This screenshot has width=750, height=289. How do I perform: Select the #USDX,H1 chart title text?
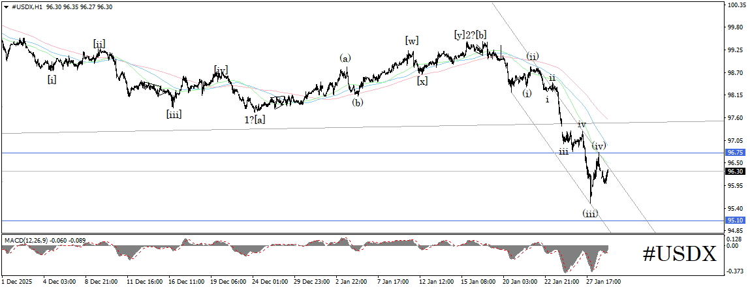(27, 8)
